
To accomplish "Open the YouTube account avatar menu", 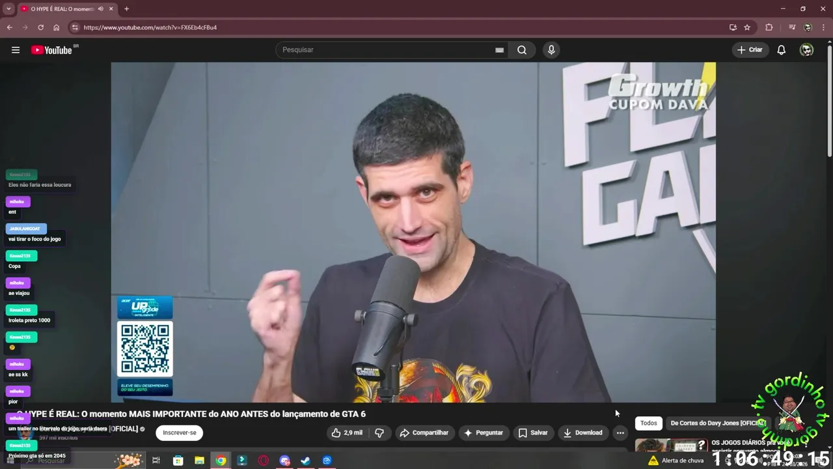I will [806, 50].
